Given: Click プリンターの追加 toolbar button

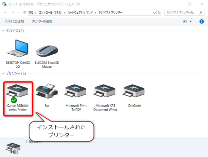Looking at the screenshot, I should pos(42,21).
